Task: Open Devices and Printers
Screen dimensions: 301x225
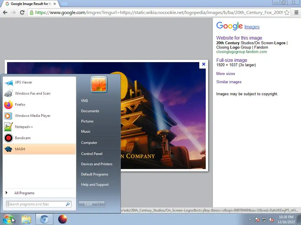Action: pyautogui.click(x=96, y=164)
